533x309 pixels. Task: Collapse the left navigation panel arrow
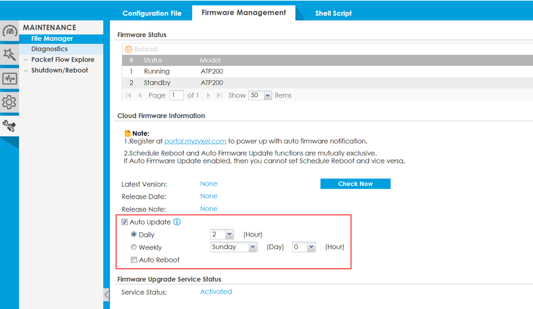click(x=106, y=294)
